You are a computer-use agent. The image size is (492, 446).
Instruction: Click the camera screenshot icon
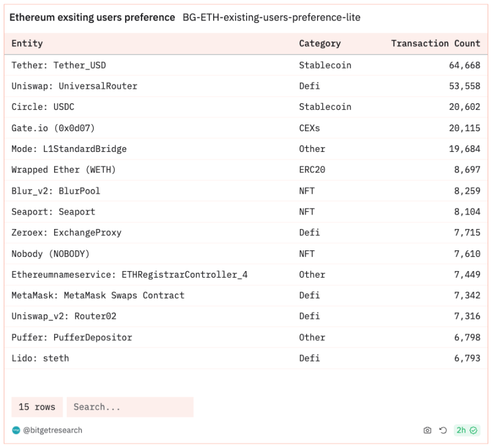[427, 430]
